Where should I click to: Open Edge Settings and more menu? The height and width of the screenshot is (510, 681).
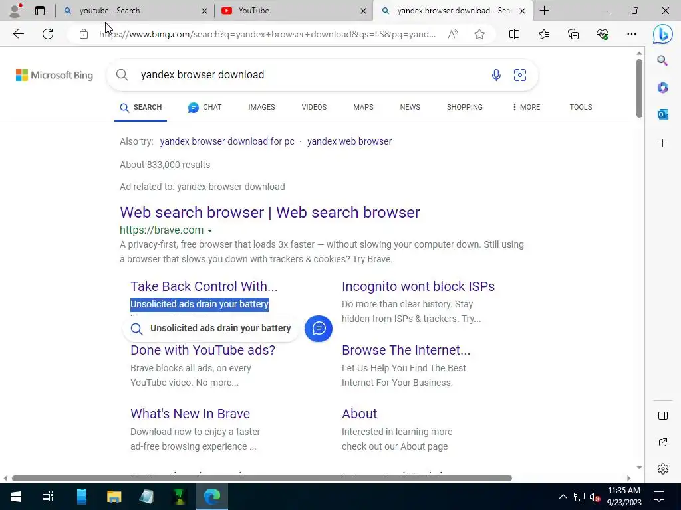coord(632,34)
